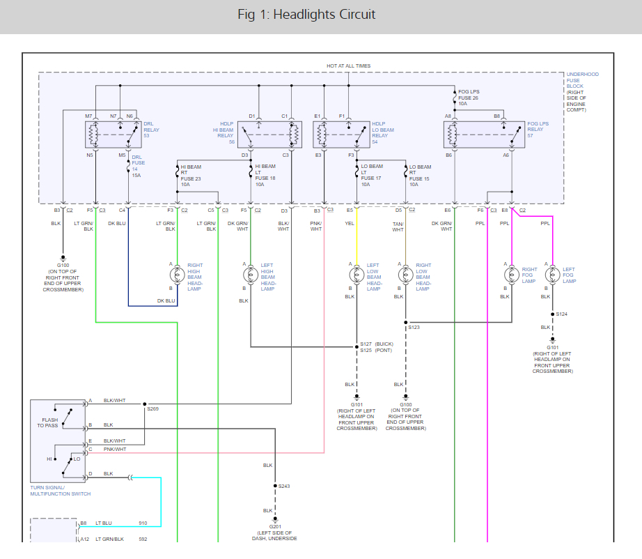Select the Right High Beam Headlamp symbol

point(178,275)
